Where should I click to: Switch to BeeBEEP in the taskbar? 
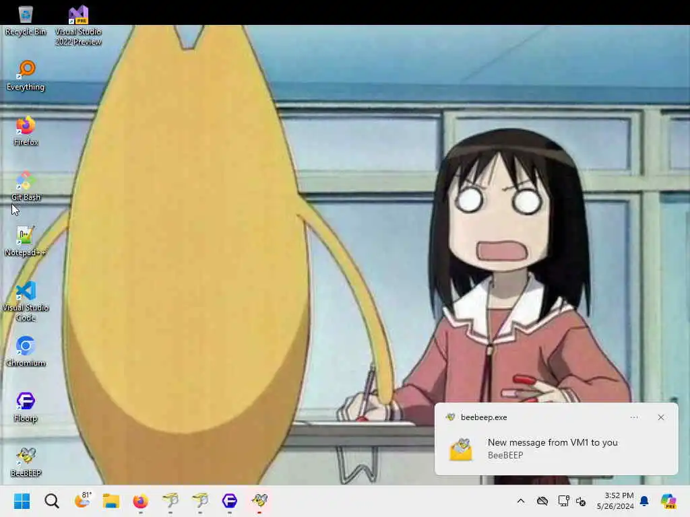tap(259, 501)
